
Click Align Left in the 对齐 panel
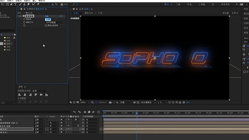19,95
